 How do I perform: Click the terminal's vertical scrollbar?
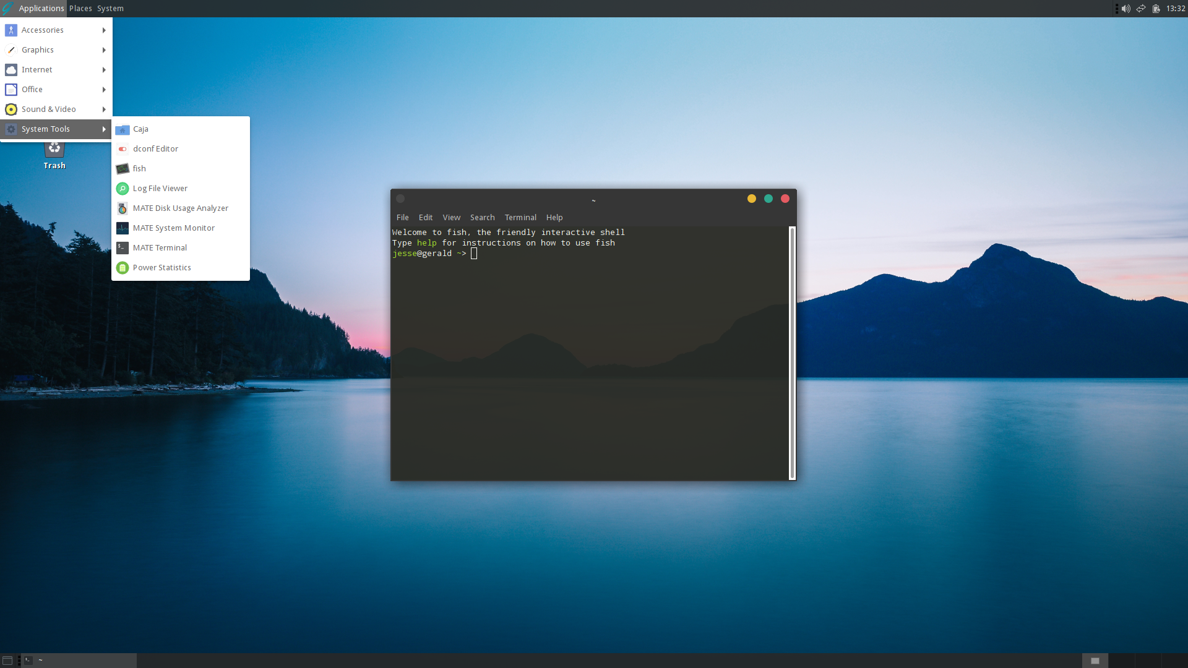pos(792,353)
